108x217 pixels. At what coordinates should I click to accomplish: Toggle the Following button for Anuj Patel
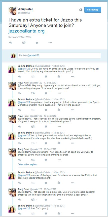[93, 10]
